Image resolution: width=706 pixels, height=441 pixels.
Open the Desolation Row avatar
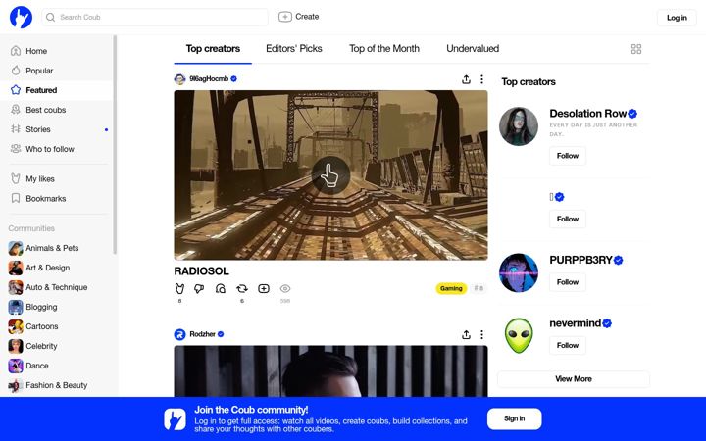coord(519,126)
